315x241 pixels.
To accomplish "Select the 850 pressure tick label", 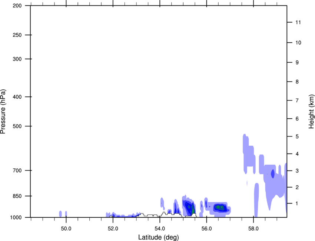I will coord(17,196).
